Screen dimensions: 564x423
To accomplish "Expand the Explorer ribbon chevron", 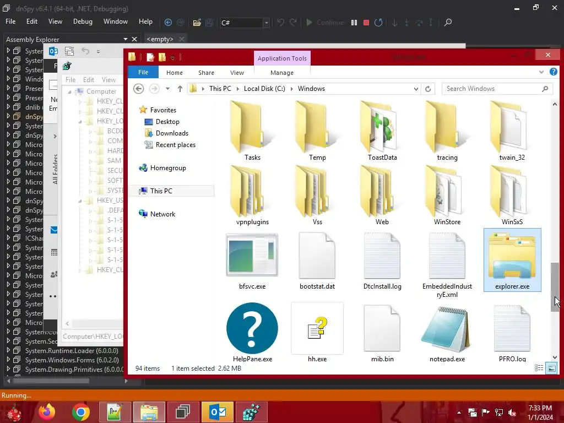I will coord(541,72).
